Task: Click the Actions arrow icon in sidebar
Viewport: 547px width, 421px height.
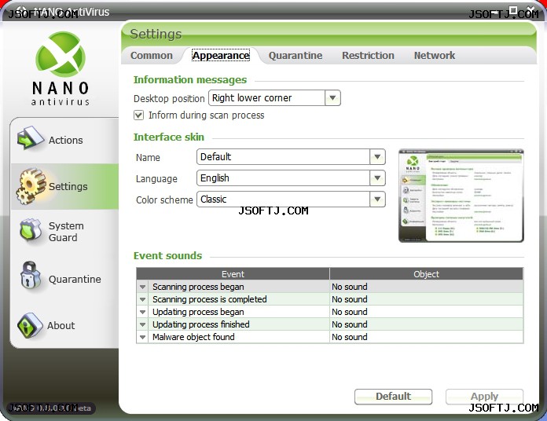Action: tap(31, 139)
